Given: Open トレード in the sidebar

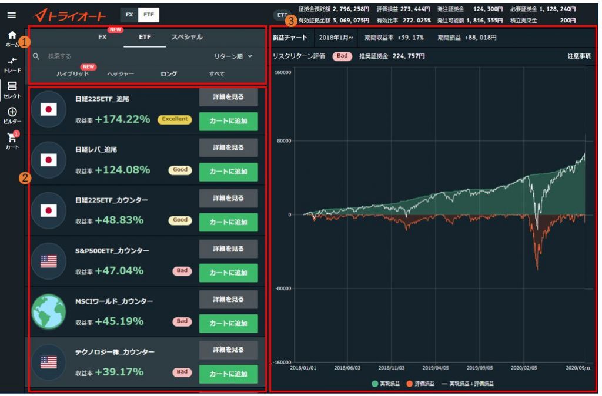Looking at the screenshot, I should (x=12, y=65).
